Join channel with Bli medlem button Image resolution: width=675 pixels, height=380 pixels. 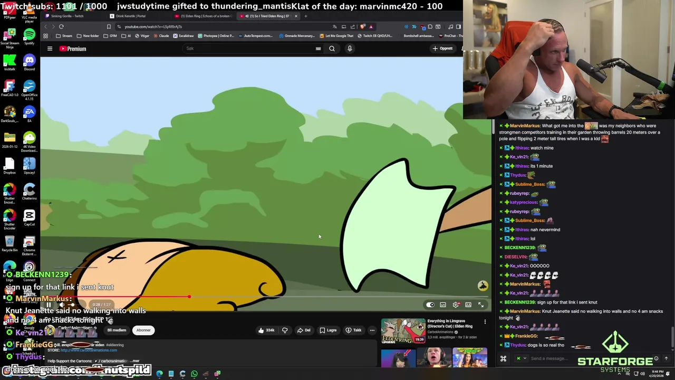point(117,330)
